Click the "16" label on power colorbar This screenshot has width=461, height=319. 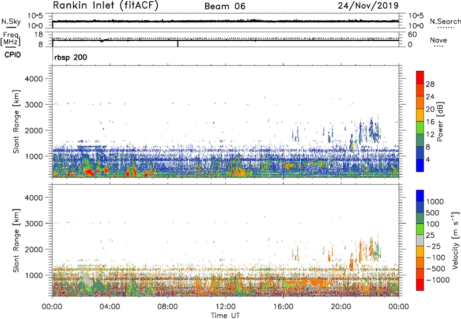click(x=430, y=122)
